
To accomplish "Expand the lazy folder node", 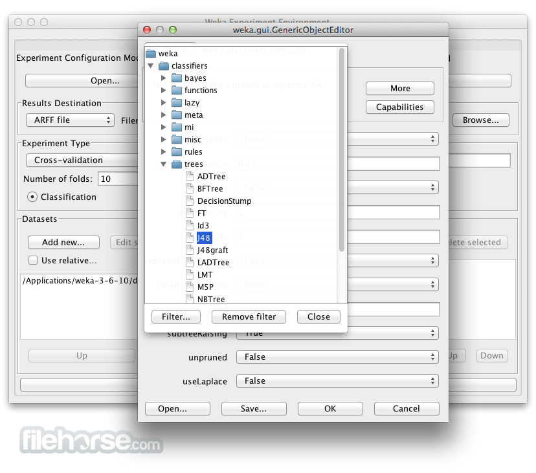I will pos(163,102).
